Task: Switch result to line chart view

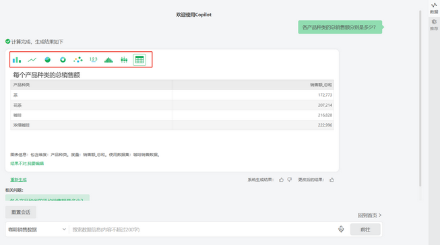Action: tap(32, 60)
